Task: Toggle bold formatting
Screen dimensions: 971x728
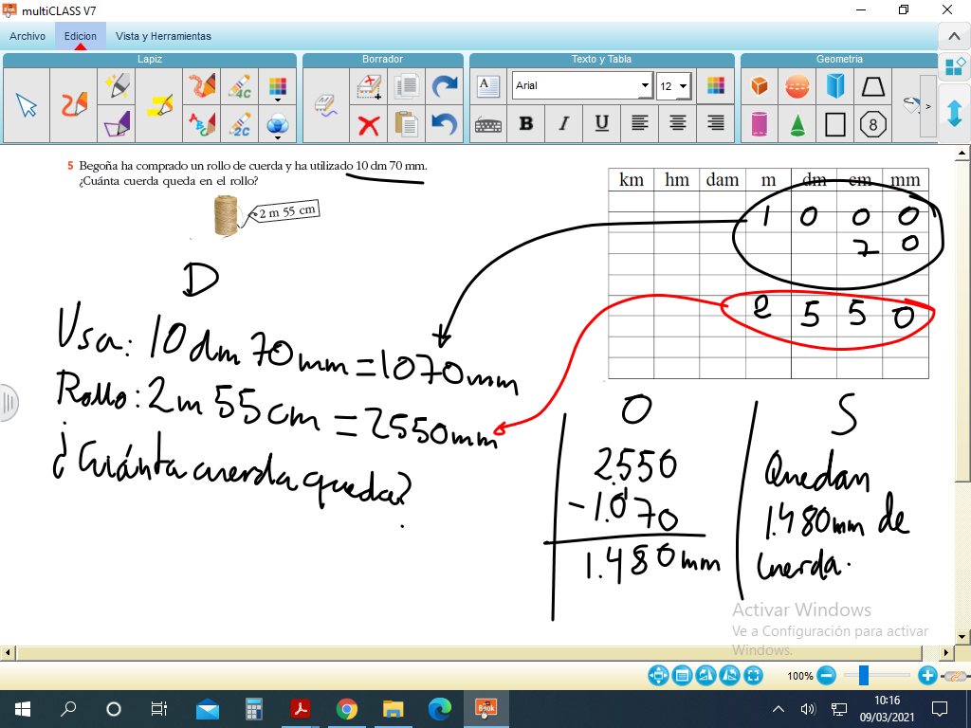Action: [x=525, y=124]
